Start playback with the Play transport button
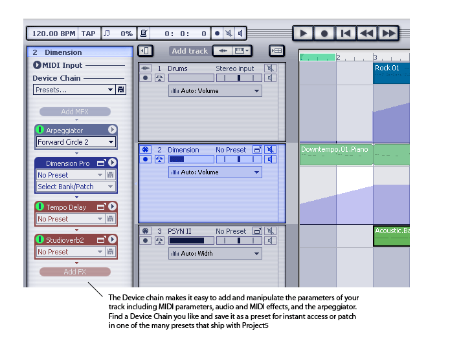Screen dimensions: 450x339 pyautogui.click(x=303, y=34)
